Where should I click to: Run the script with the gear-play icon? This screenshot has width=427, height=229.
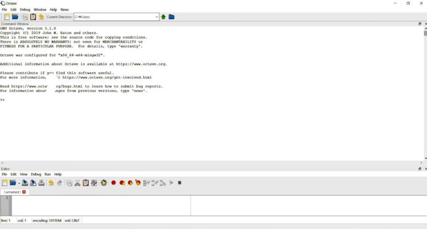pyautogui.click(x=104, y=183)
